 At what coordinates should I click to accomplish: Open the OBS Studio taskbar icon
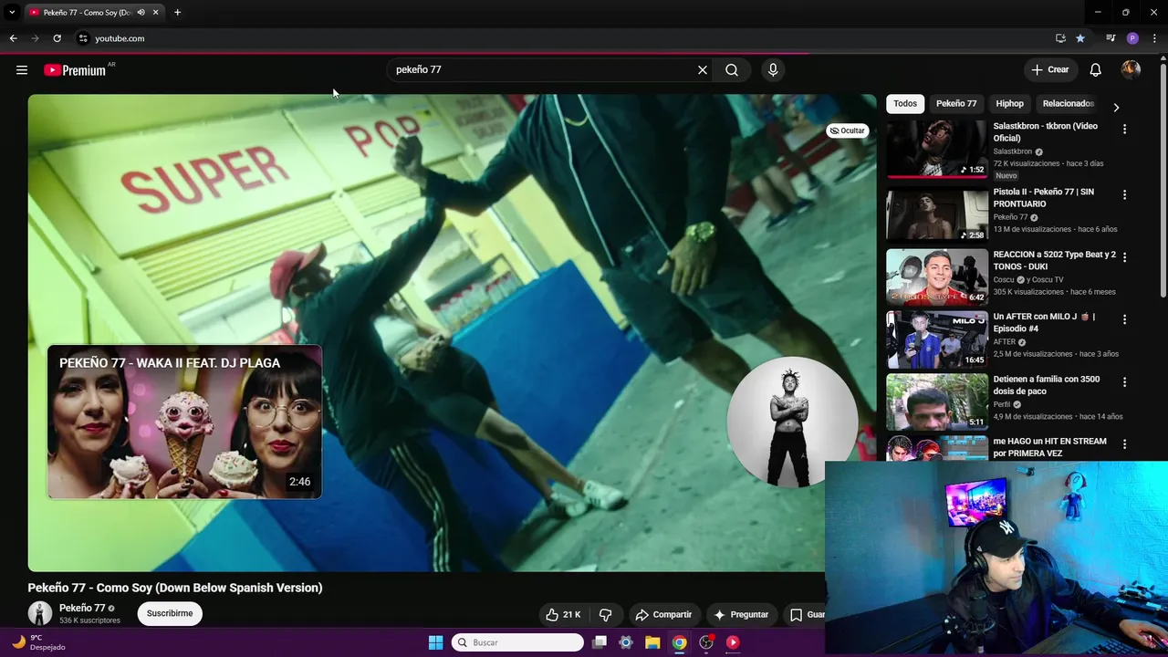(x=706, y=642)
